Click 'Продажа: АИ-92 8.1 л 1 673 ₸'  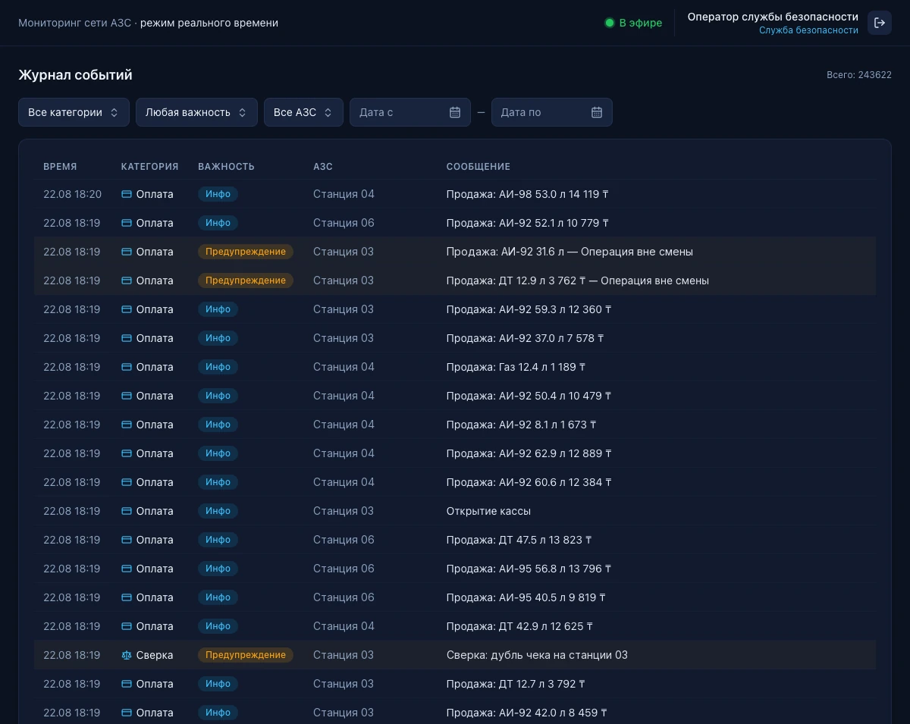pos(521,425)
